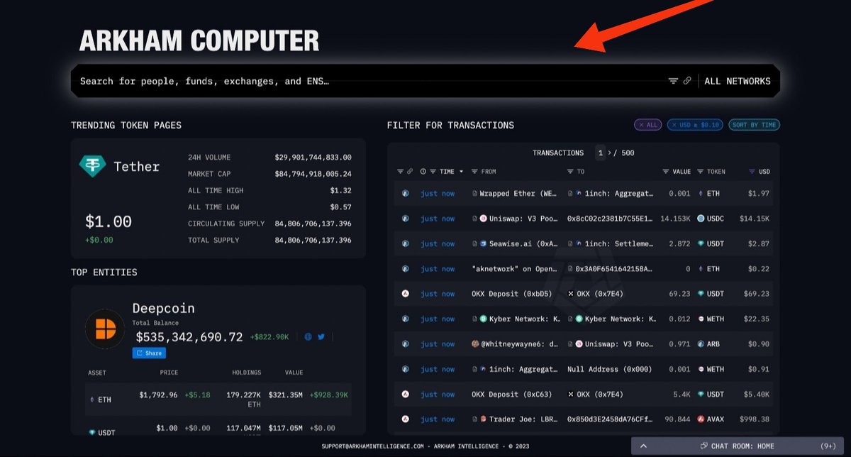Open the USD column filter
The image size is (851, 457).
[752, 172]
